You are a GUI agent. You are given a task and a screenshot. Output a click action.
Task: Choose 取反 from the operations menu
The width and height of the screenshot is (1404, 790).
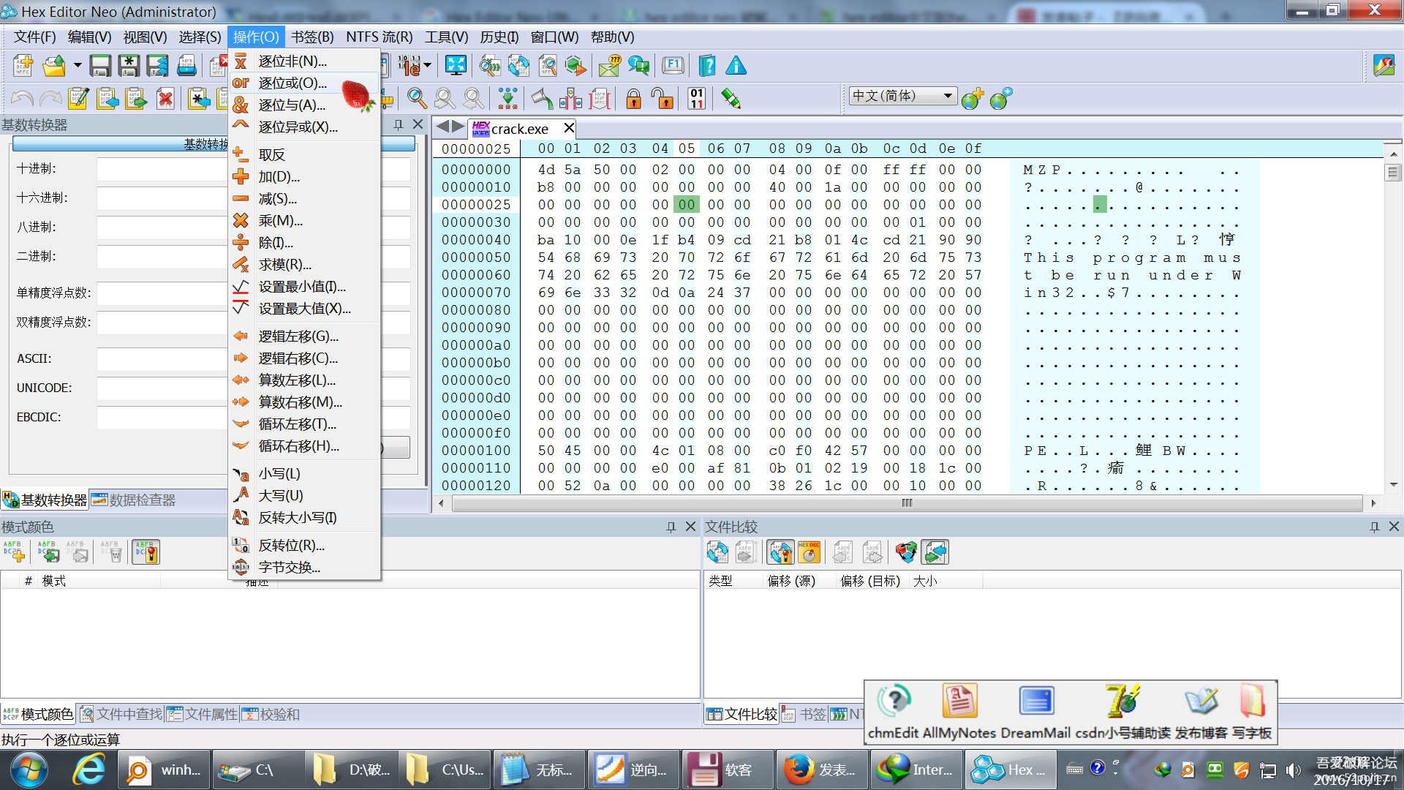[x=303, y=154]
